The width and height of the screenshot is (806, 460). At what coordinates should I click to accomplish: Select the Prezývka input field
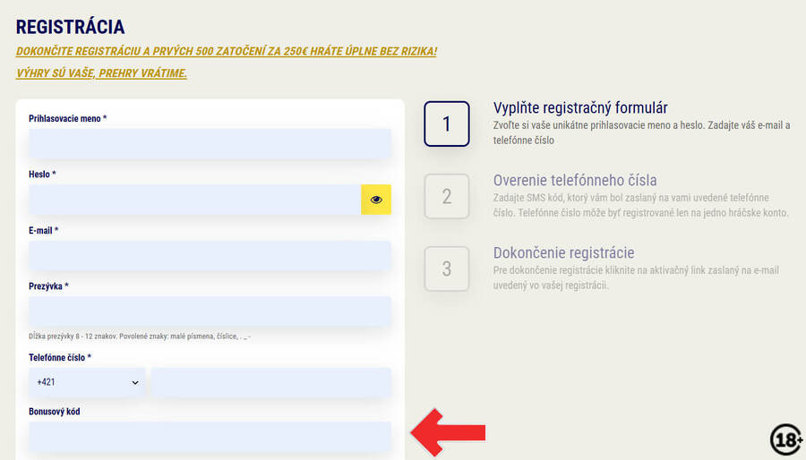tap(210, 311)
